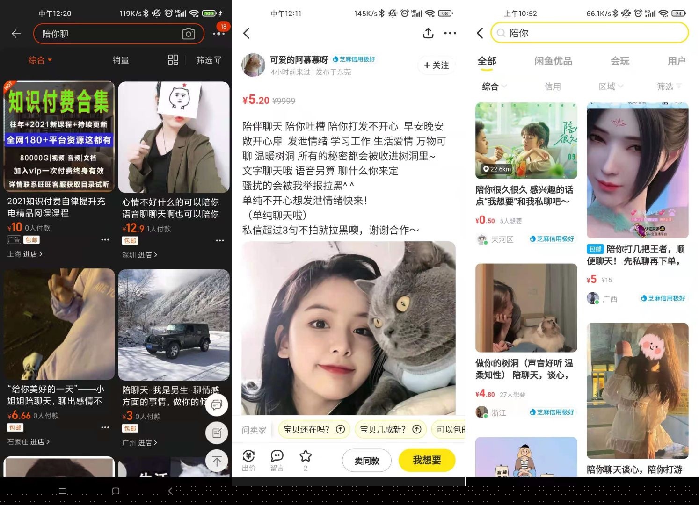Go back from the ¥5.20 item detail page
Viewport: 699px width, 505px height.
(x=247, y=33)
